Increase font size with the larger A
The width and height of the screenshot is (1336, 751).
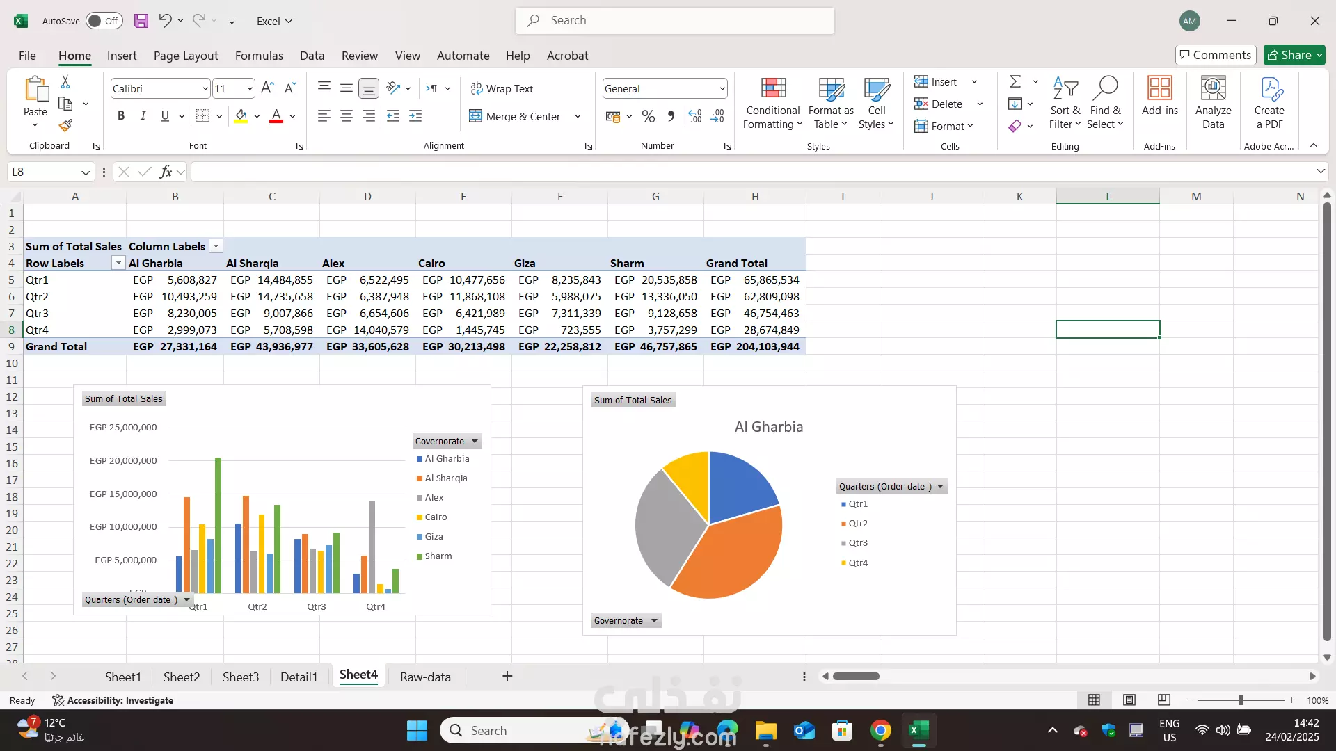point(267,88)
